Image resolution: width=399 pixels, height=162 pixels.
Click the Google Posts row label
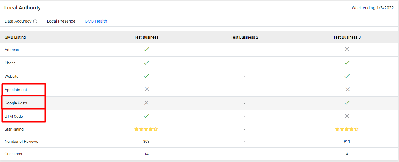[16, 103]
